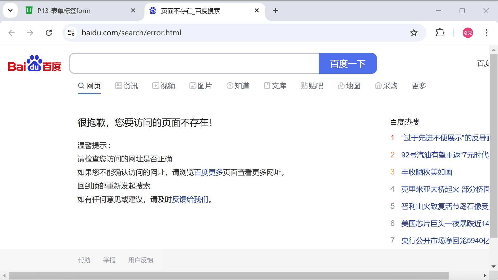The image size is (498, 280).
Task: Reload the current page
Action: 49,33
